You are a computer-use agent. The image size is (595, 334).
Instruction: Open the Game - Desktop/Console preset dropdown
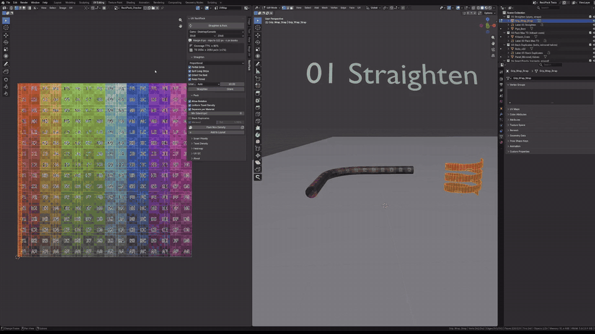coord(216,32)
